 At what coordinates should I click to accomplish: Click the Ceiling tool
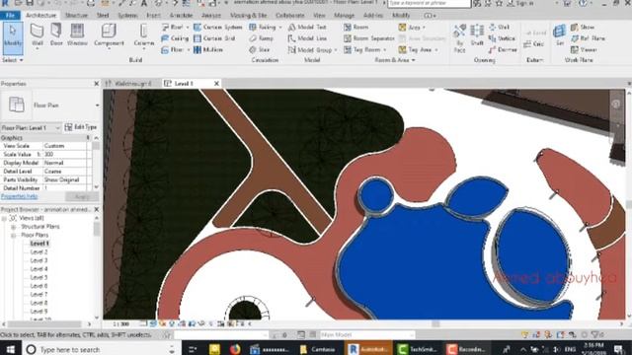coord(175,38)
